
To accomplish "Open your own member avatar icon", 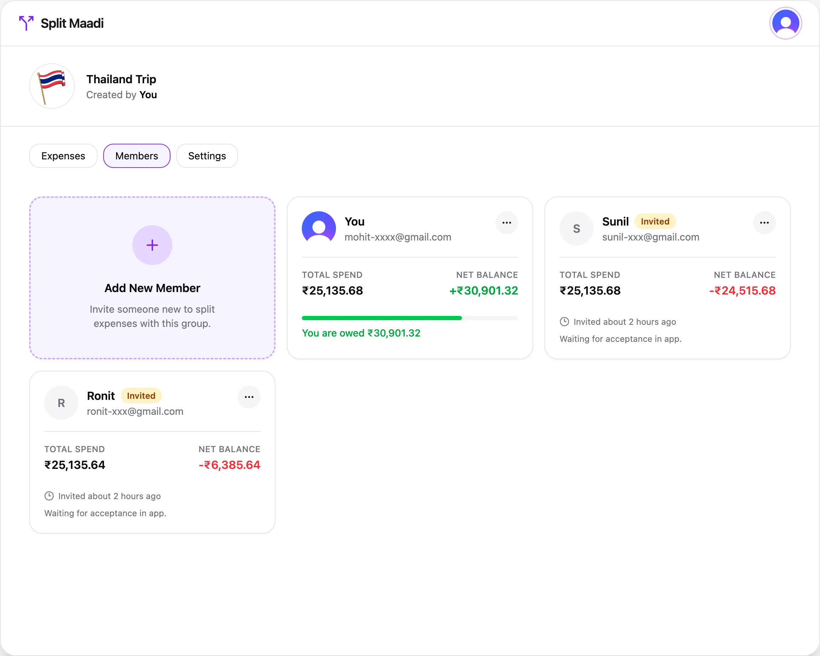I will point(319,227).
